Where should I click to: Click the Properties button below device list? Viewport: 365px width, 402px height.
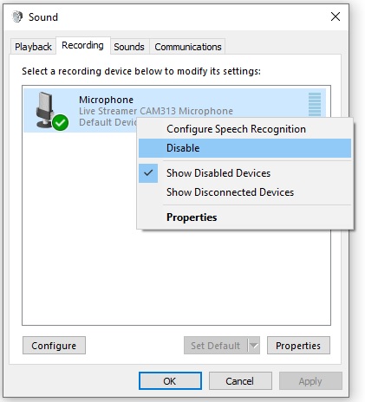click(298, 346)
